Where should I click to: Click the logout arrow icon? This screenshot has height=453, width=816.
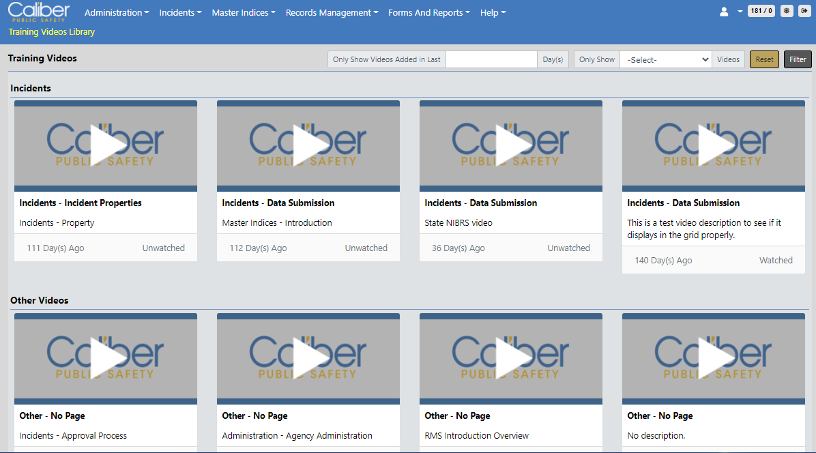tap(804, 11)
